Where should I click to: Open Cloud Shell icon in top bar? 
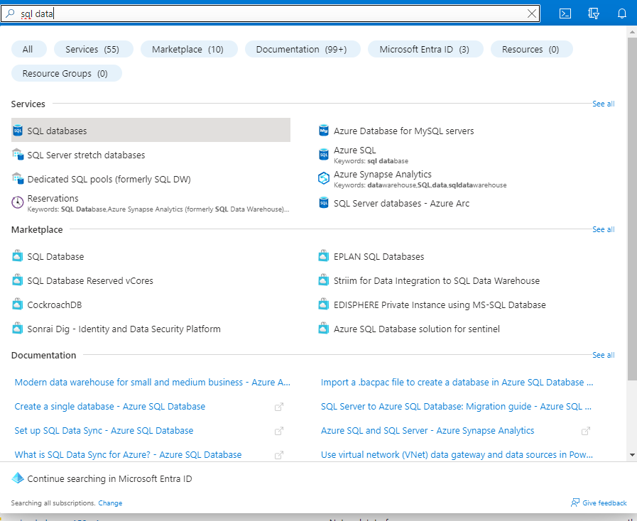click(x=565, y=13)
